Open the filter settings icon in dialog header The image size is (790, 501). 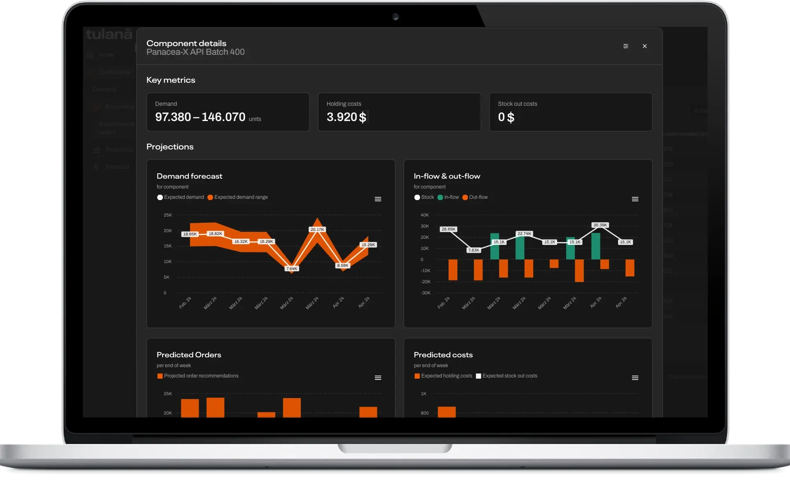(625, 46)
